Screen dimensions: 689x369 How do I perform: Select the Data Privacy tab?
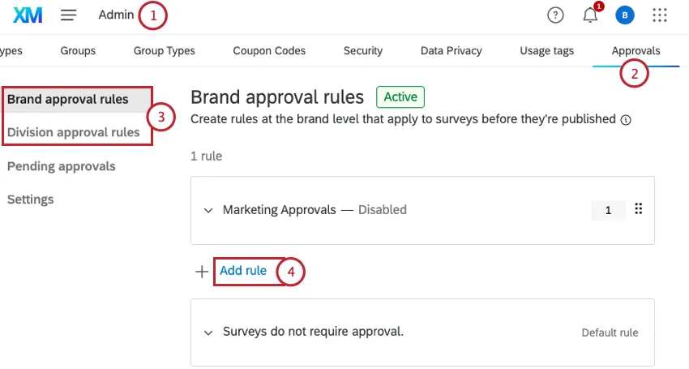coord(451,50)
